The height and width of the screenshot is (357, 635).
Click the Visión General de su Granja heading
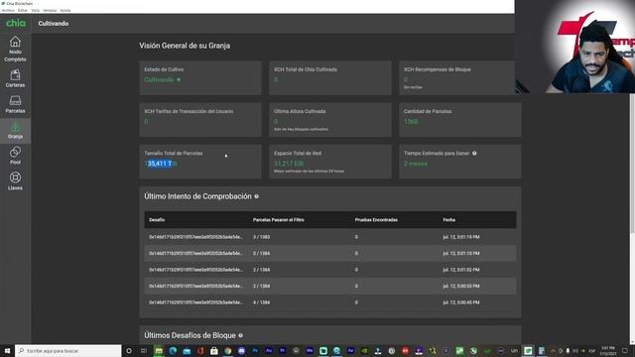click(185, 46)
